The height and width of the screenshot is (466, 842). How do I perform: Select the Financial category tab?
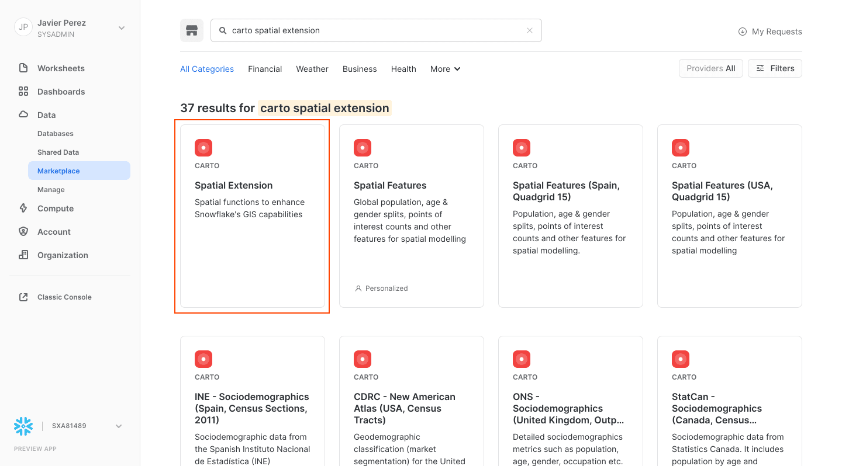click(x=265, y=69)
